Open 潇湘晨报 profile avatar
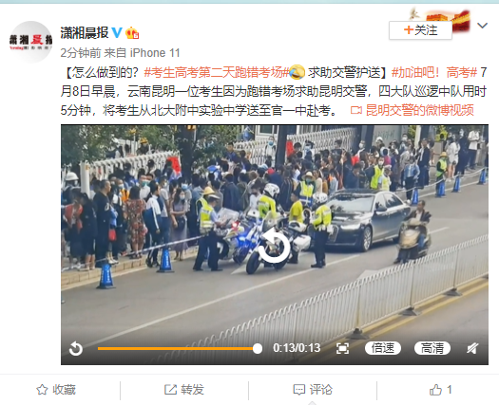The width and height of the screenshot is (499, 405). [30, 42]
